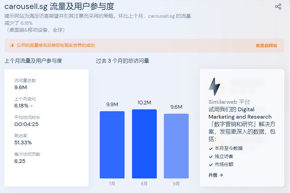Expand details for the 9月 bar
The image size is (290, 193).
click(x=176, y=146)
